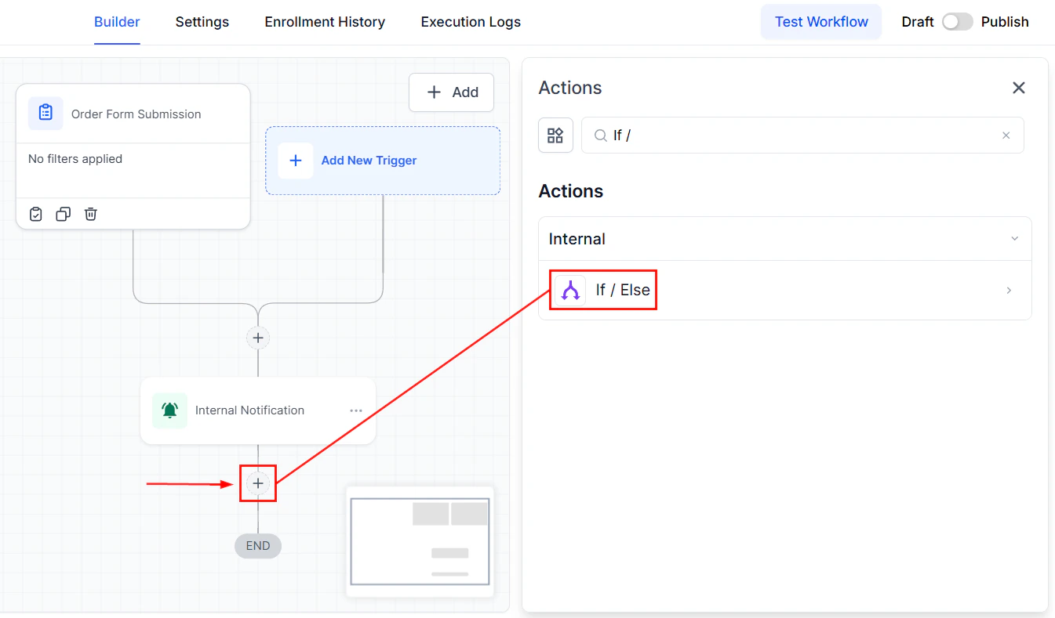Screen dimensions: 1055x618
Task: Click the plus icon in Add New Trigger
Action: (296, 161)
